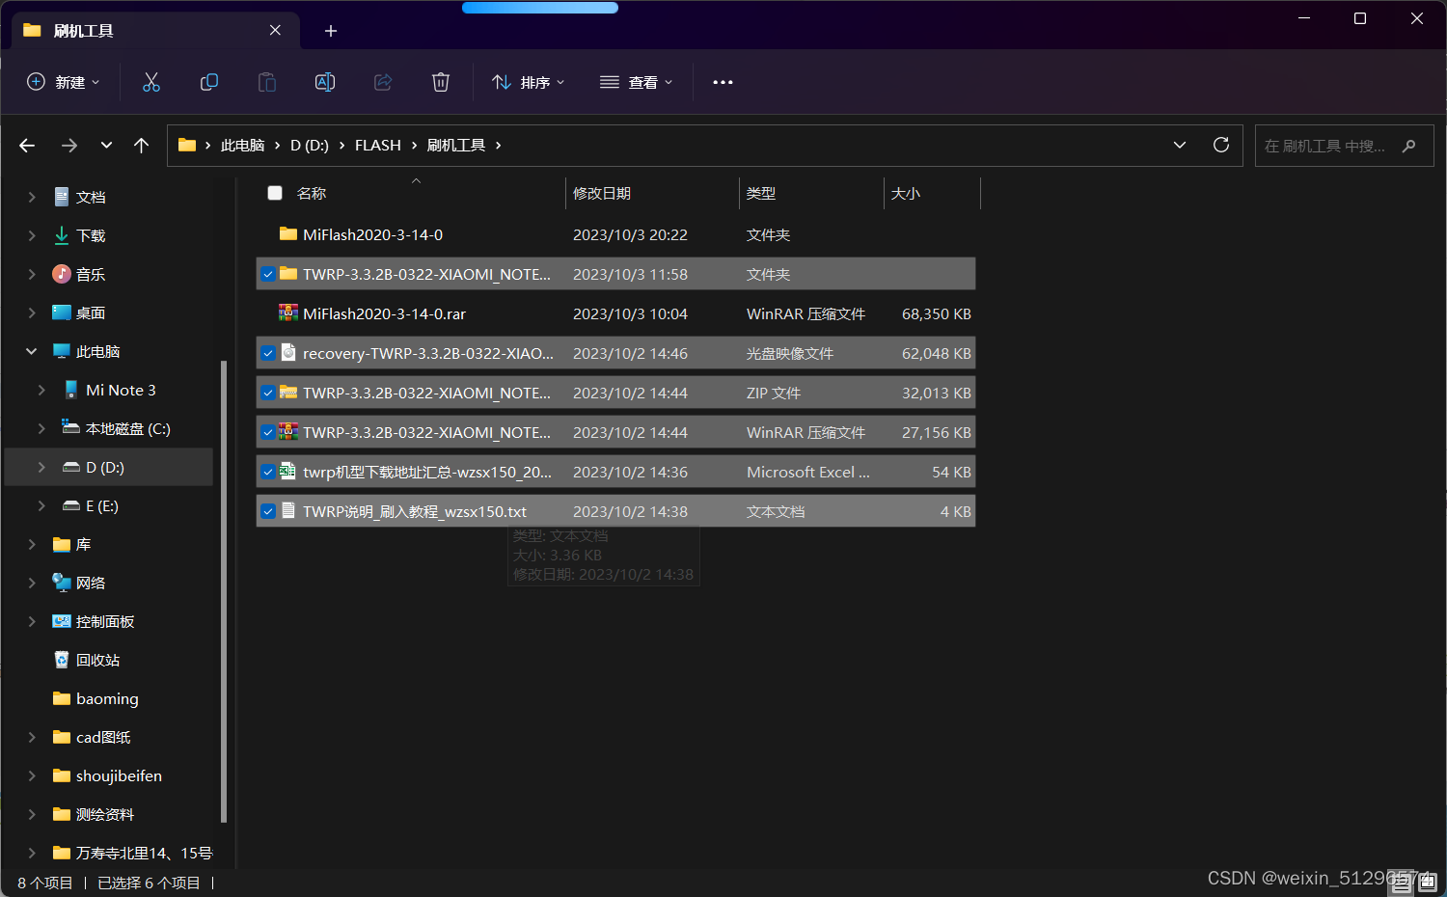Open the 排序 sort menu
The width and height of the screenshot is (1447, 897).
529,82
